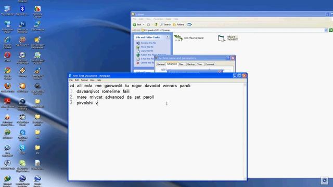The height and width of the screenshot is (187, 333).
Task: Click after 'pirvelshi v' on line three
Action: pyautogui.click(x=98, y=103)
